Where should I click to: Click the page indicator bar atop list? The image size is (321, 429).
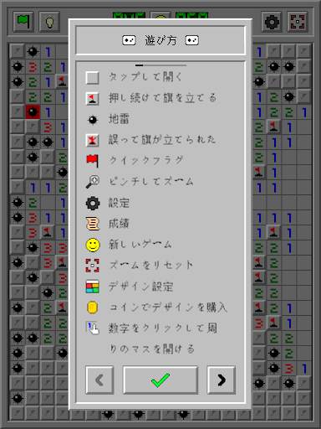tap(160, 65)
